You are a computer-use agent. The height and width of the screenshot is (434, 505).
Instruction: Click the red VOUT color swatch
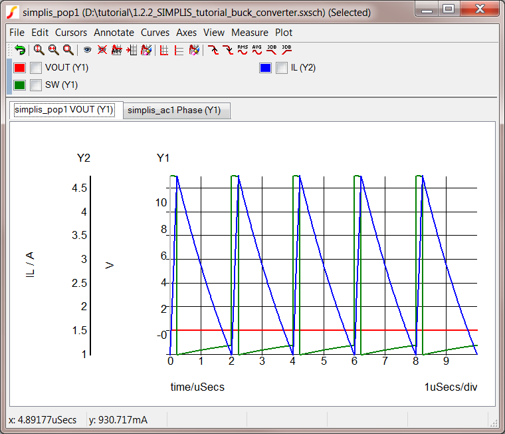click(19, 68)
